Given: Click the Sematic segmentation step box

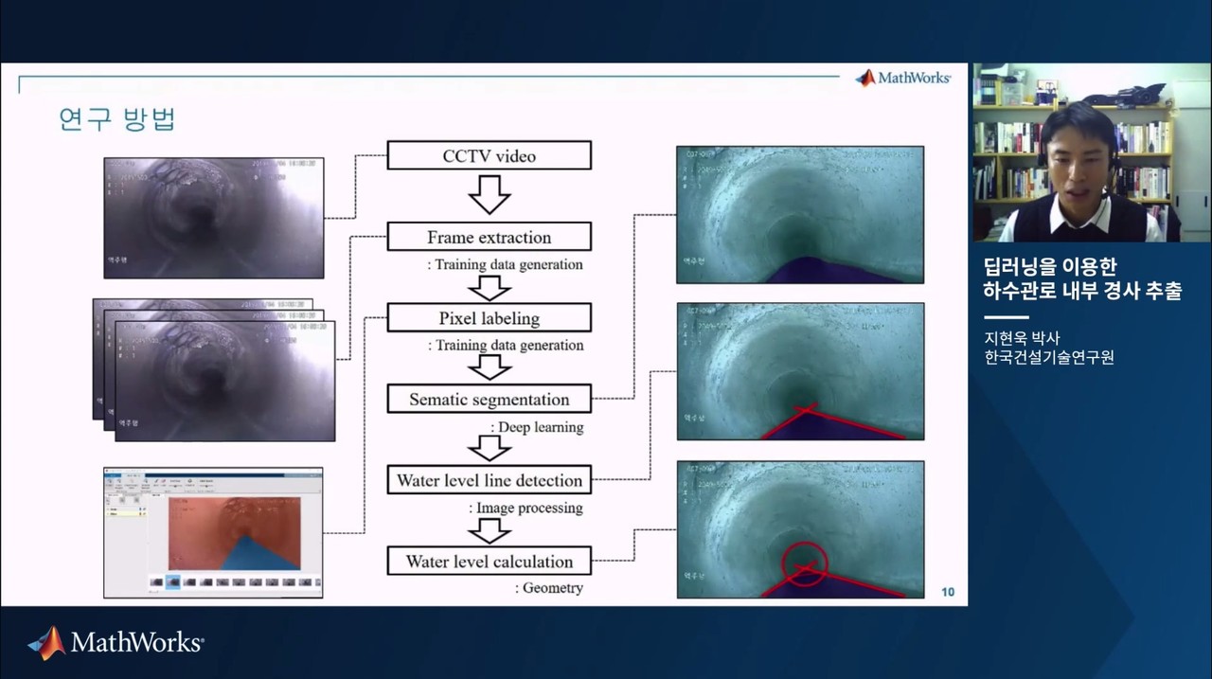Looking at the screenshot, I should (490, 399).
